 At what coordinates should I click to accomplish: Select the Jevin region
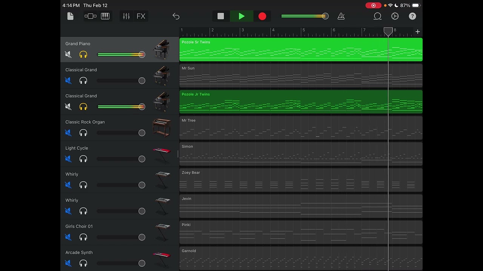pos(301,206)
